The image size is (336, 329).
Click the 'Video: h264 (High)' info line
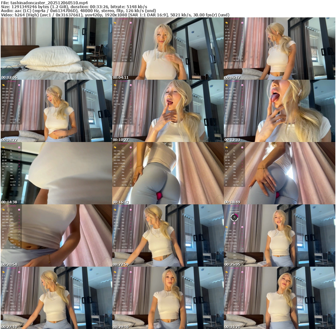pos(115,15)
